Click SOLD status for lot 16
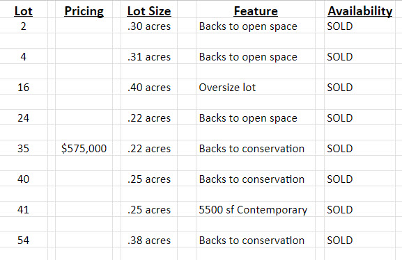The image size is (402, 260). pyautogui.click(x=340, y=88)
